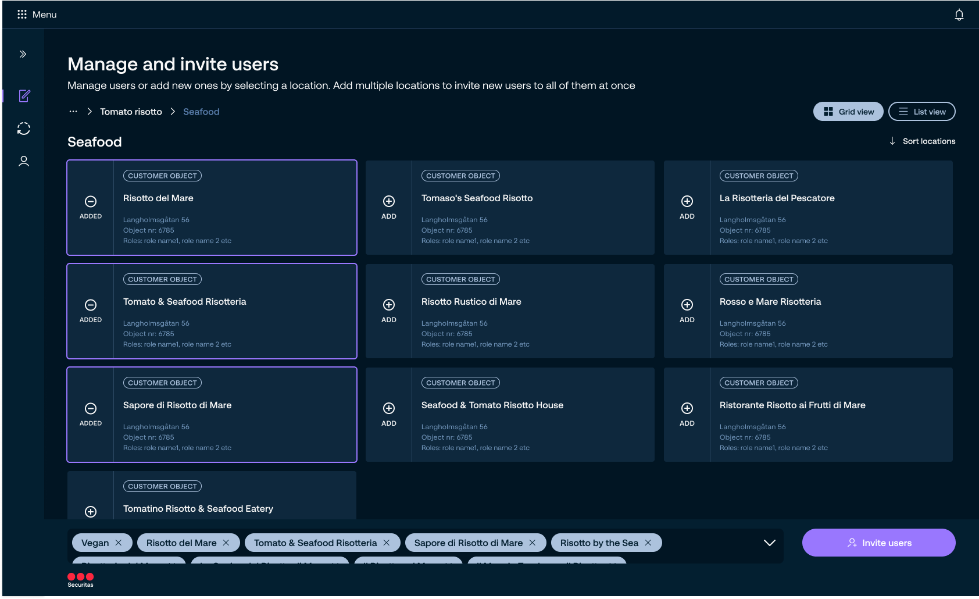Expand collapsed breadcrumb ellipsis
The height and width of the screenshot is (599, 979).
(x=73, y=112)
